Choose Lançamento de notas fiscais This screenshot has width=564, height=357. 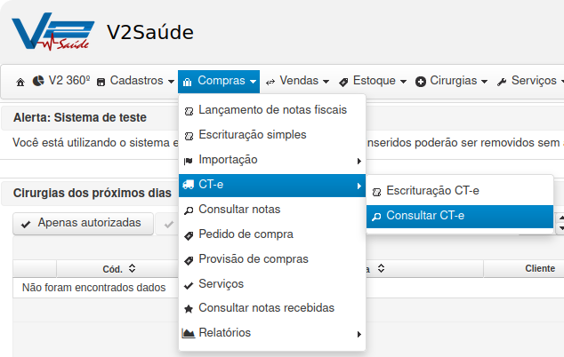(x=272, y=110)
